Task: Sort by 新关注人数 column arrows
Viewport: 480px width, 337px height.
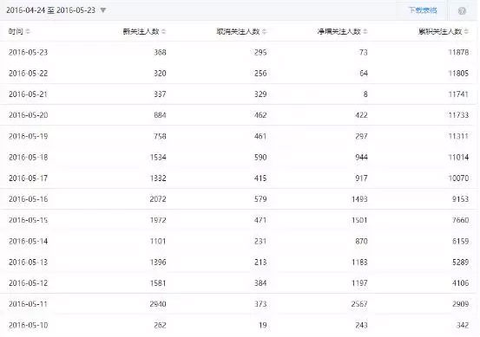Action: [x=164, y=31]
